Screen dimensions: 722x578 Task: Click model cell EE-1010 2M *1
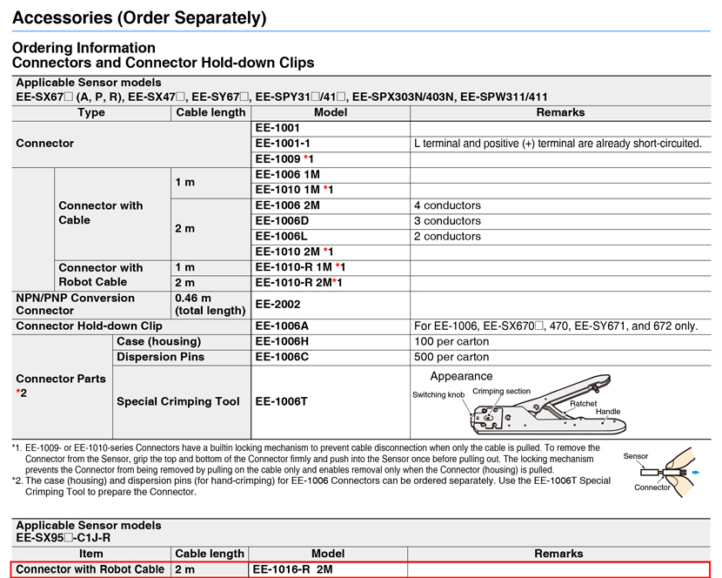point(331,252)
